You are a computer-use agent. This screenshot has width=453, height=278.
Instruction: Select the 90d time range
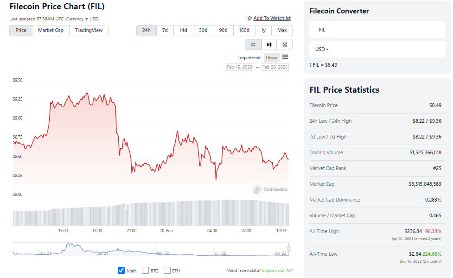pos(223,30)
